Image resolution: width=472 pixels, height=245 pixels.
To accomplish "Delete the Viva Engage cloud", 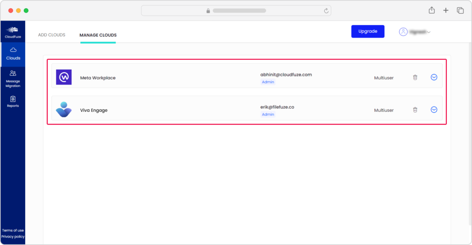I will (415, 110).
